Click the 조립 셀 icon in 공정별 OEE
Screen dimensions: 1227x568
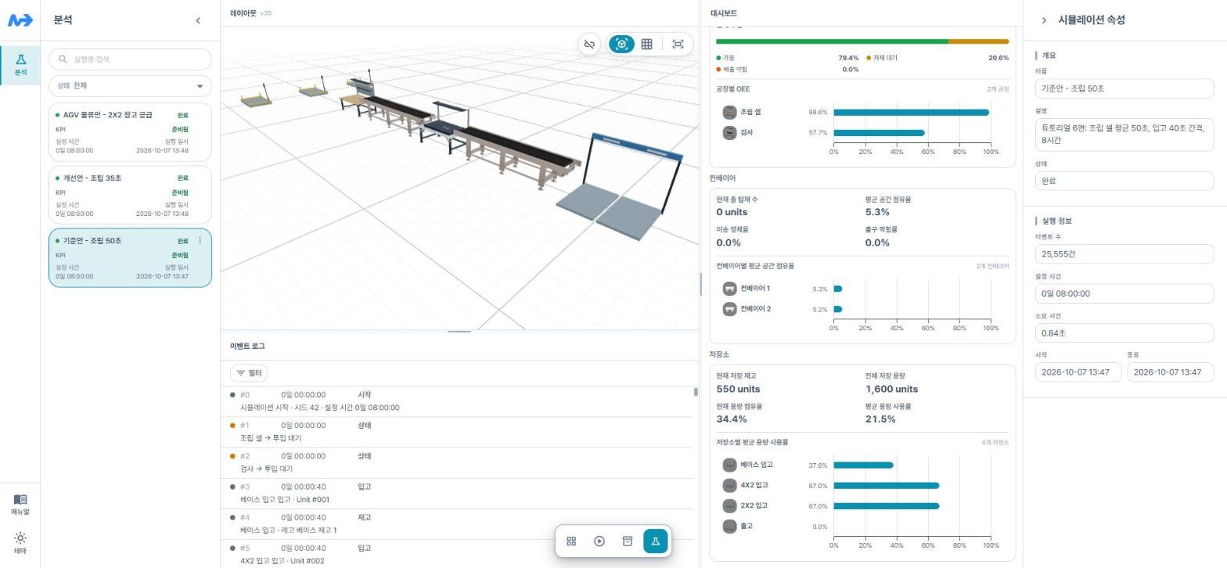coord(729,113)
